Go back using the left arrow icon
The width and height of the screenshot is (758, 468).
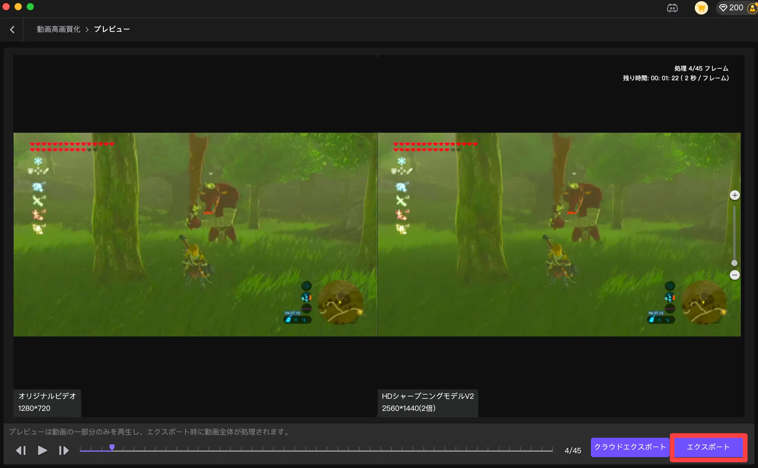click(12, 29)
